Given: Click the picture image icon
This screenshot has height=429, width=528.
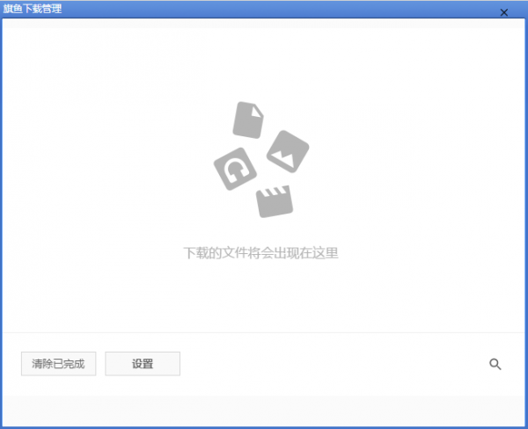Looking at the screenshot, I should [288, 151].
